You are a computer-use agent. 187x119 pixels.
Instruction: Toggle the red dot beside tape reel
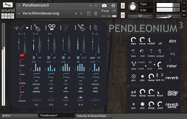[57, 28]
